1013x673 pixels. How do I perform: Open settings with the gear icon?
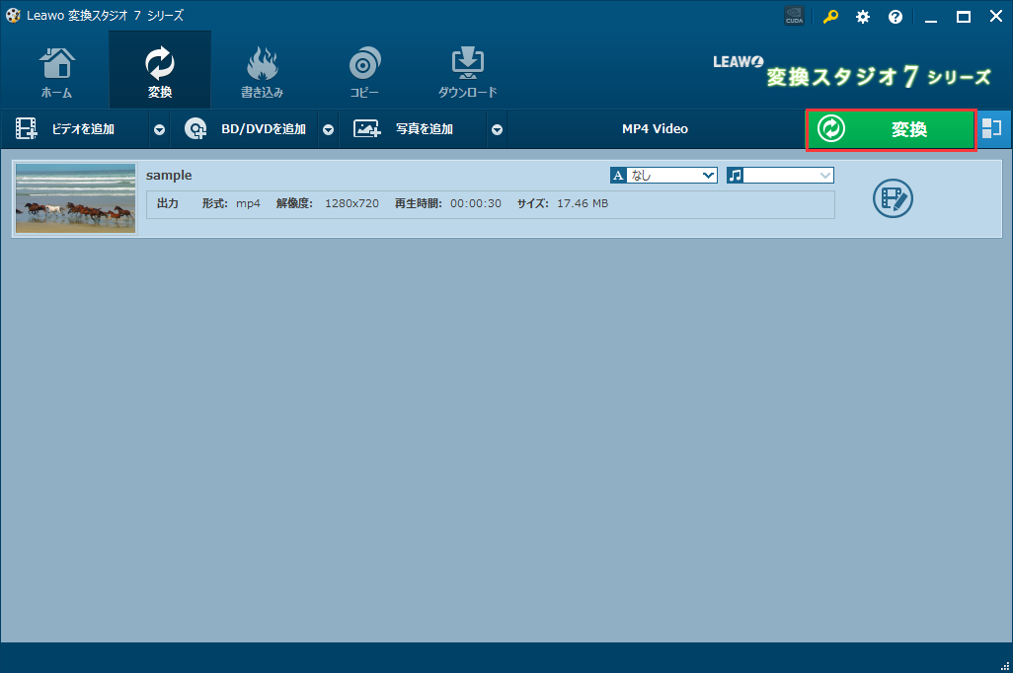click(x=862, y=16)
